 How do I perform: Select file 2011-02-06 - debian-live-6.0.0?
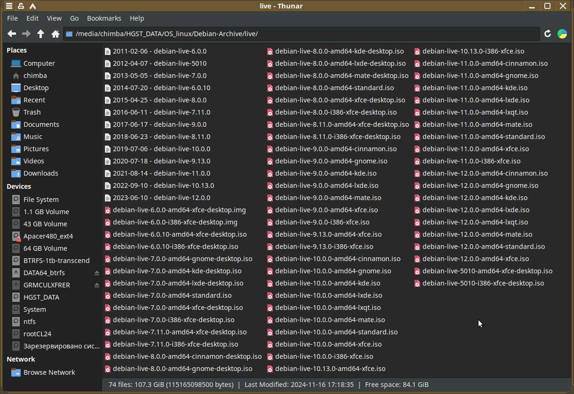tap(156, 51)
